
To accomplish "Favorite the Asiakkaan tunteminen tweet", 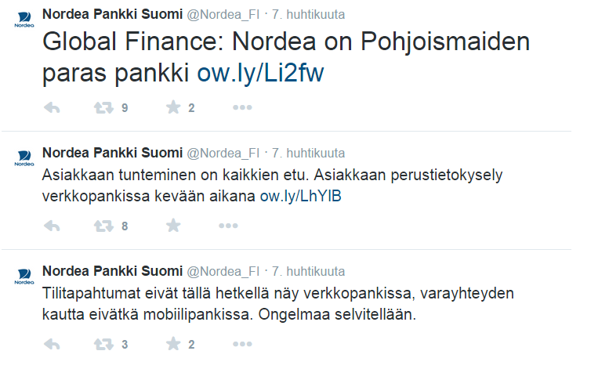I will (x=173, y=226).
